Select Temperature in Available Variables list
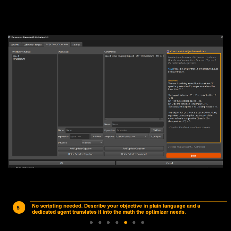The height and width of the screenshot is (231, 231). click(19, 59)
